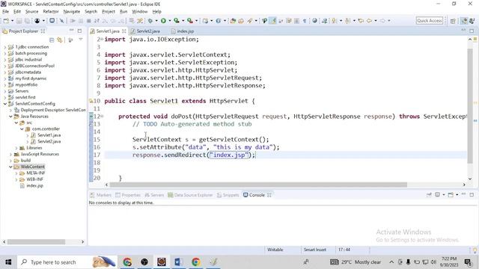Click the green Run button icon
Screen dimensions: 479x269
pos(163,21)
